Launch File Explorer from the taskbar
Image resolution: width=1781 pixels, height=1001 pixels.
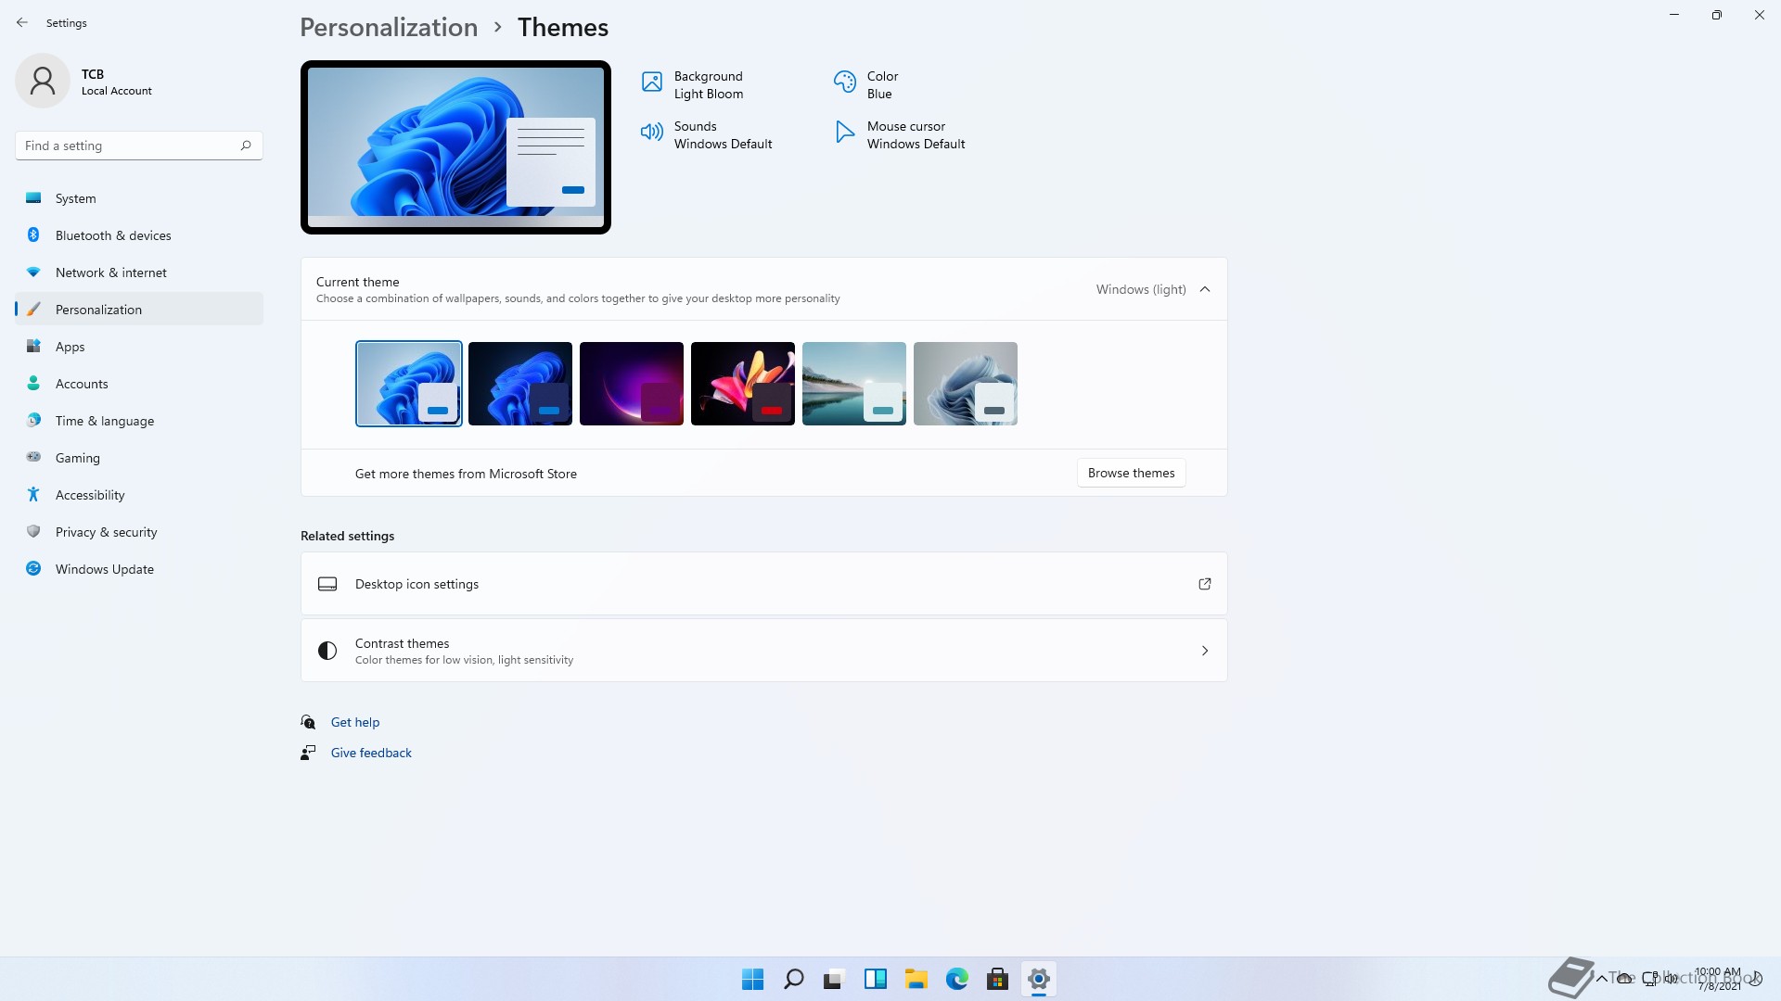(916, 979)
